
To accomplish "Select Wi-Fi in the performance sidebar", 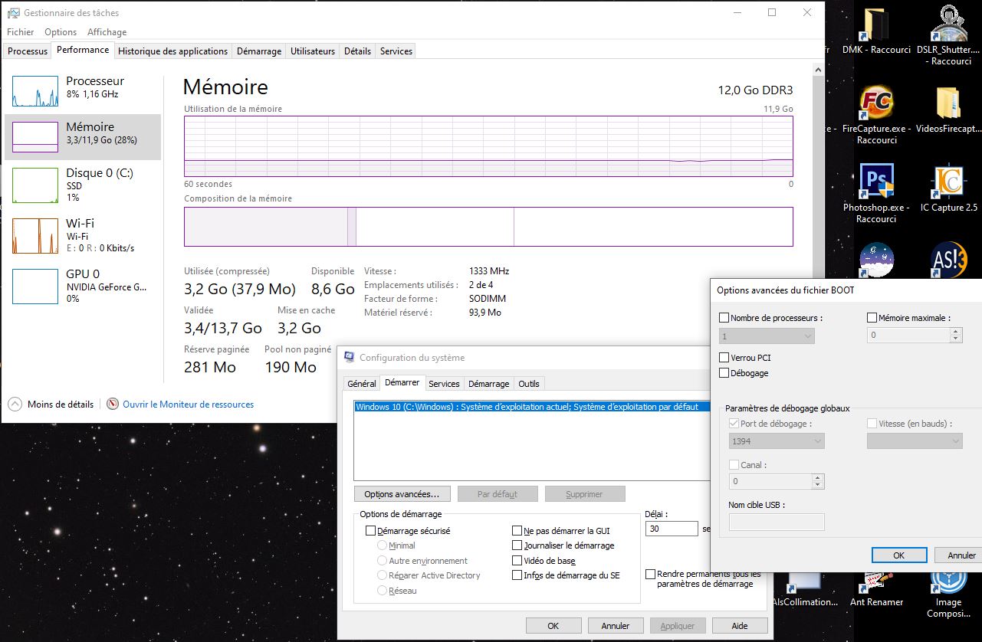I will (x=83, y=235).
